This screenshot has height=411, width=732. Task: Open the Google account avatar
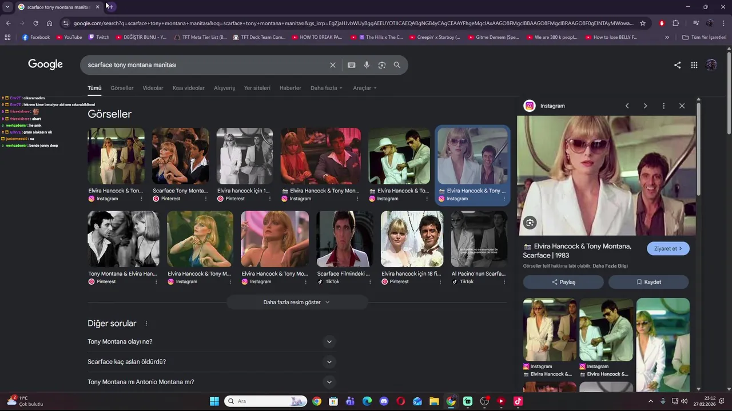[711, 65]
